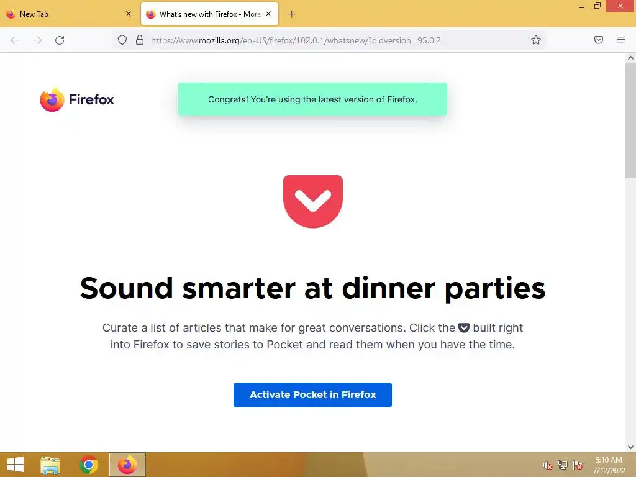Click the Congrats latest version banner
The image size is (636, 477).
312,99
